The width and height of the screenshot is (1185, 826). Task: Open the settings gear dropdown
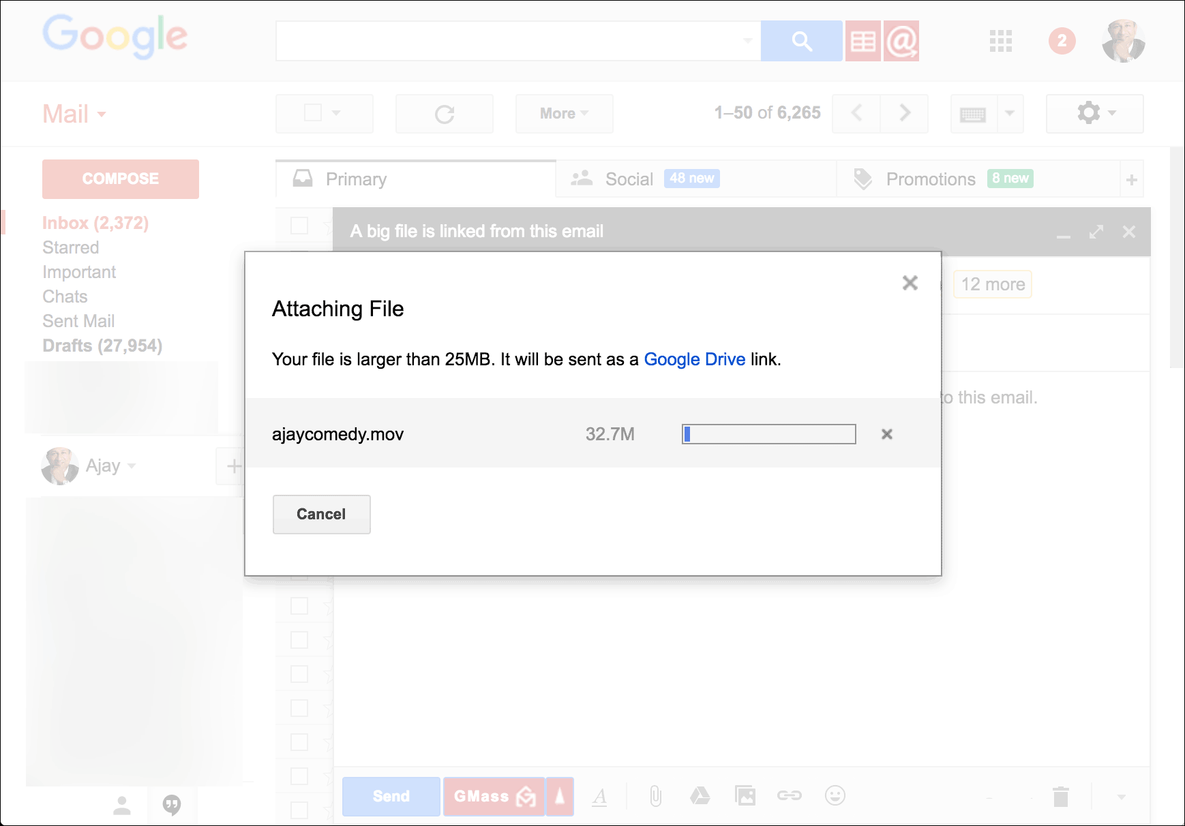[1094, 113]
